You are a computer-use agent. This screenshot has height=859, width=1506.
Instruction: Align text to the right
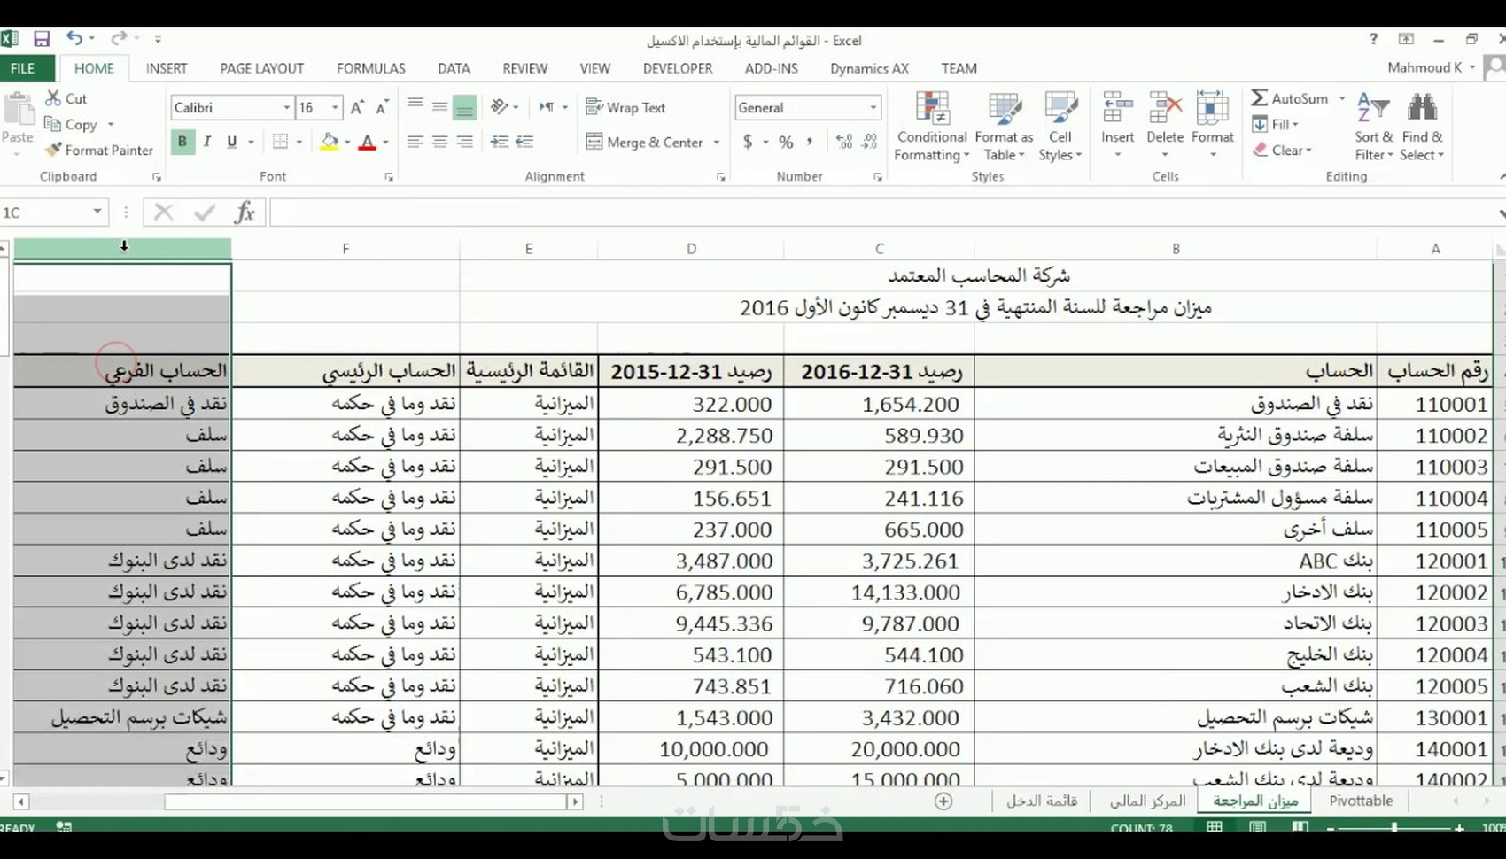(x=464, y=142)
